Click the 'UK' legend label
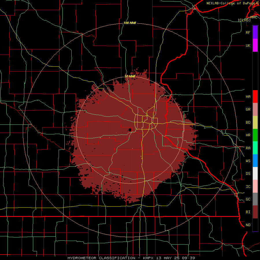This screenshot has height=260, width=260. pos(248,45)
